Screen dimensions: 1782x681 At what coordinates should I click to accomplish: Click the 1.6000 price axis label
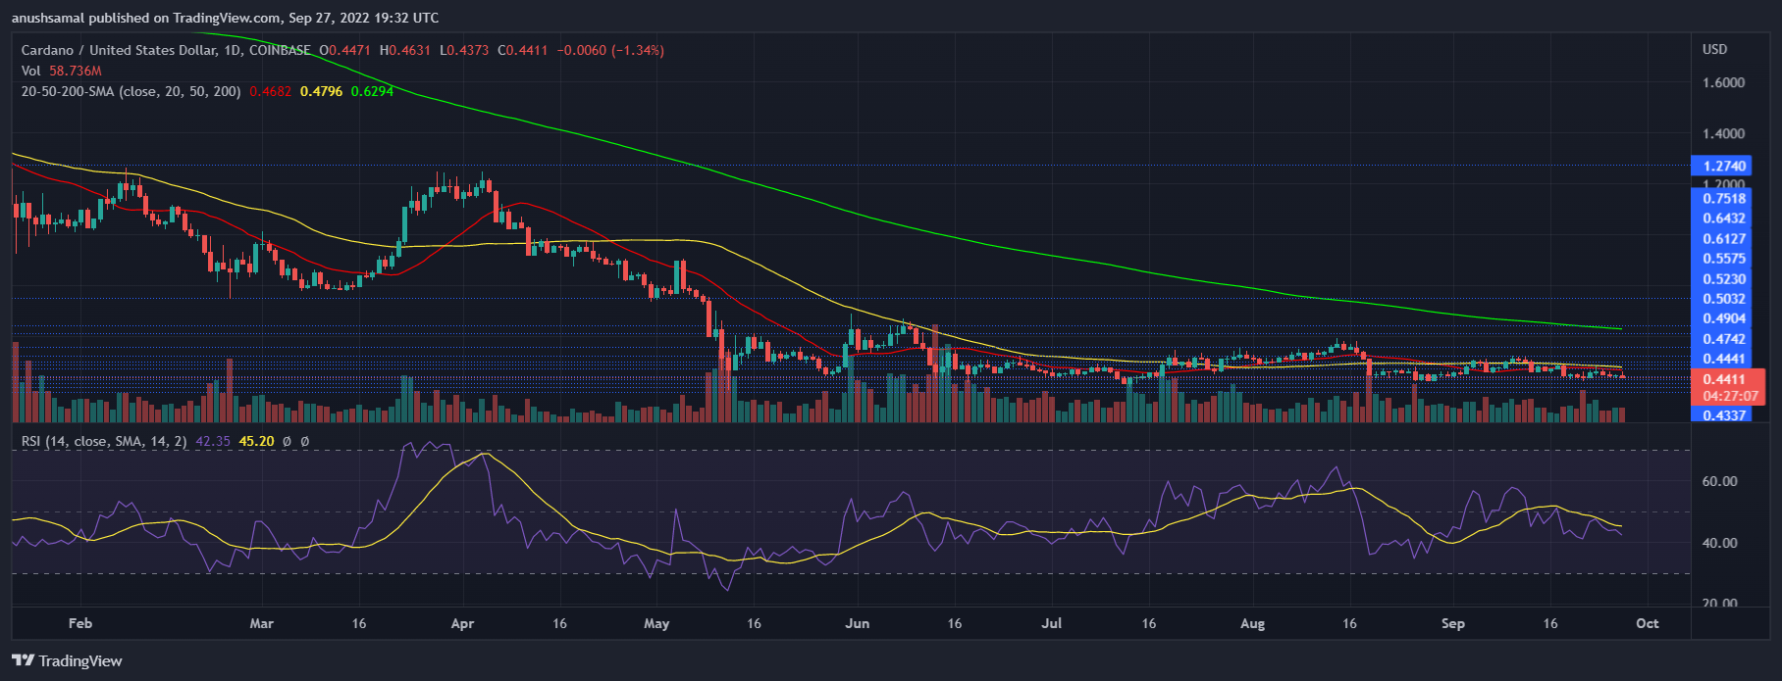click(x=1724, y=82)
